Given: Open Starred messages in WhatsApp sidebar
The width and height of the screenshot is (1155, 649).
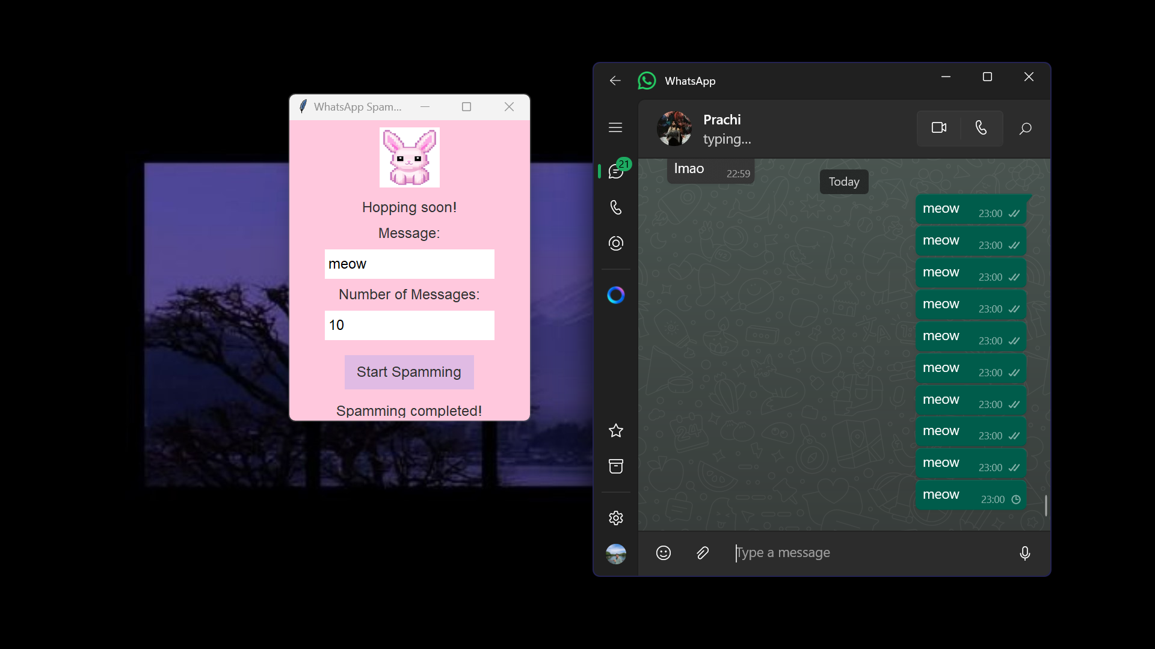Looking at the screenshot, I should [x=616, y=430].
